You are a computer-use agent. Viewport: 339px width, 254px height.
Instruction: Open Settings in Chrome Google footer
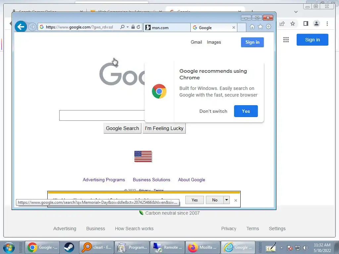277,229
